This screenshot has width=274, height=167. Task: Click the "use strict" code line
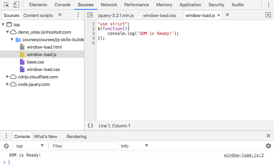(113, 24)
